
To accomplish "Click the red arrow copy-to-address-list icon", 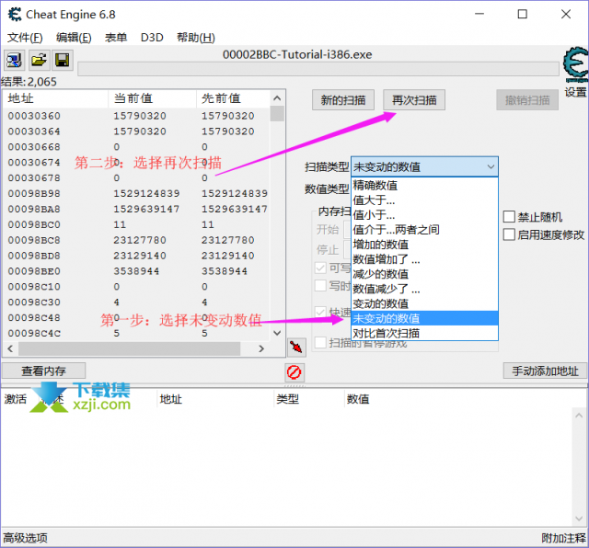I will point(296,348).
